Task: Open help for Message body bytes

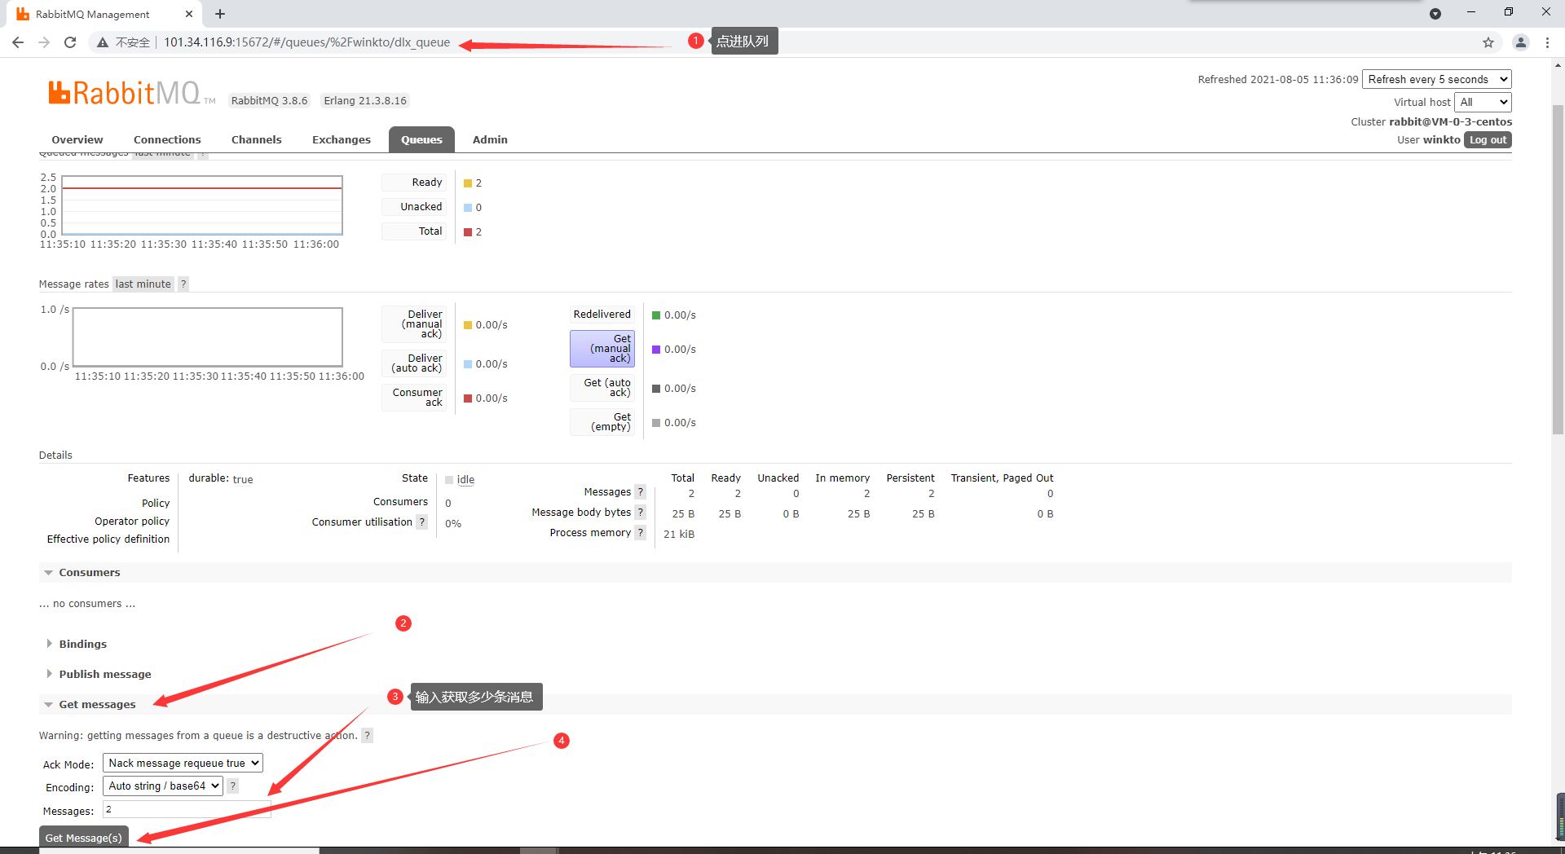Action: click(x=640, y=513)
